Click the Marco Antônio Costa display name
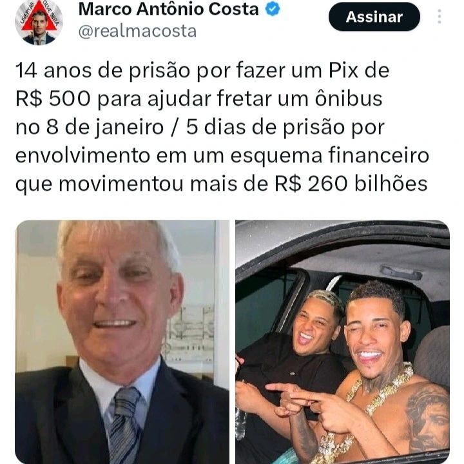The image size is (464, 464). click(x=169, y=9)
